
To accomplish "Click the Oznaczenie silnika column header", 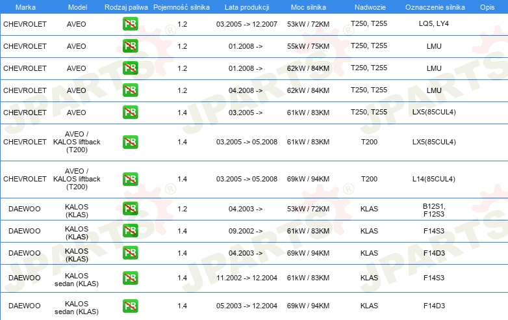I will pos(434,7).
